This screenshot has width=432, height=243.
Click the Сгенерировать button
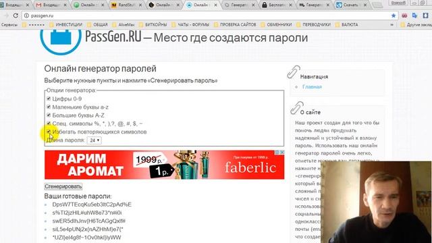63,186
